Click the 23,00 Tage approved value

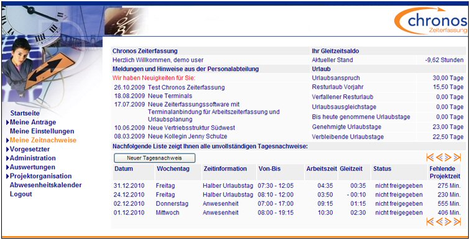448,127
